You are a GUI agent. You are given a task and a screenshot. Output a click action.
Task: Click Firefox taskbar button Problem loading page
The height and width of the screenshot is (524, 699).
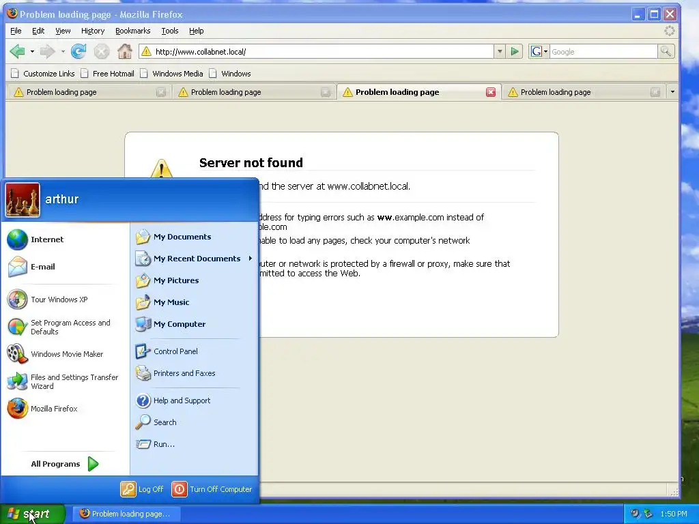(126, 514)
